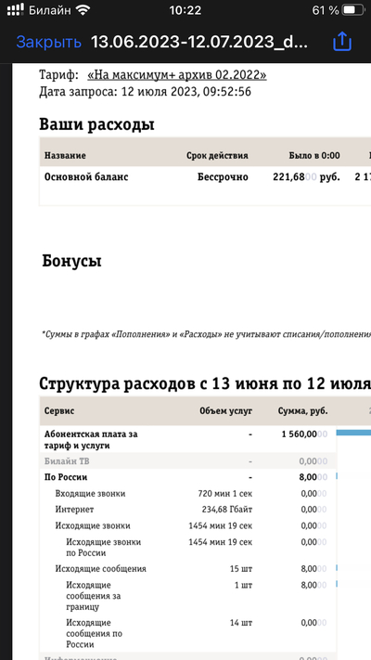
Task: Select the 'Исходящие звонки' row label
Action: point(93,525)
